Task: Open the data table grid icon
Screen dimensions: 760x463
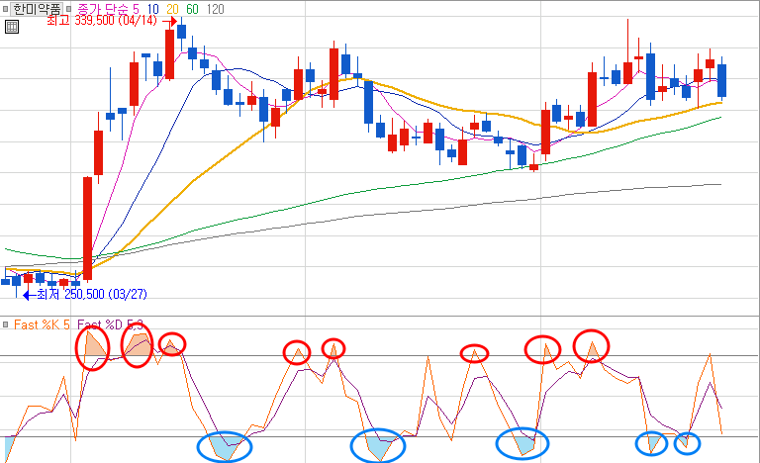Action: click(12, 27)
